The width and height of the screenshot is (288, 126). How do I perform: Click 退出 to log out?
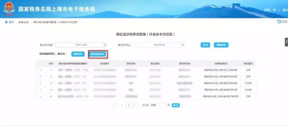coord(285,10)
